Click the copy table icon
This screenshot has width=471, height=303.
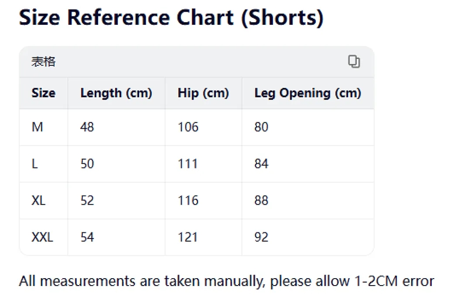[354, 61]
